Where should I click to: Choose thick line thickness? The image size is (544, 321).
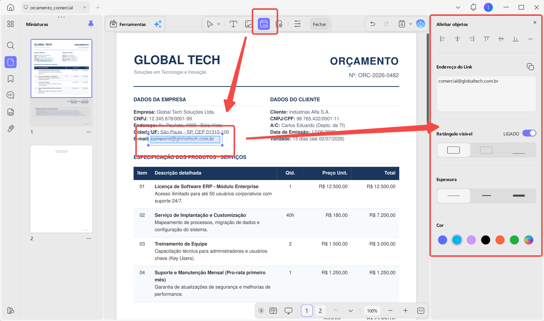pos(519,196)
